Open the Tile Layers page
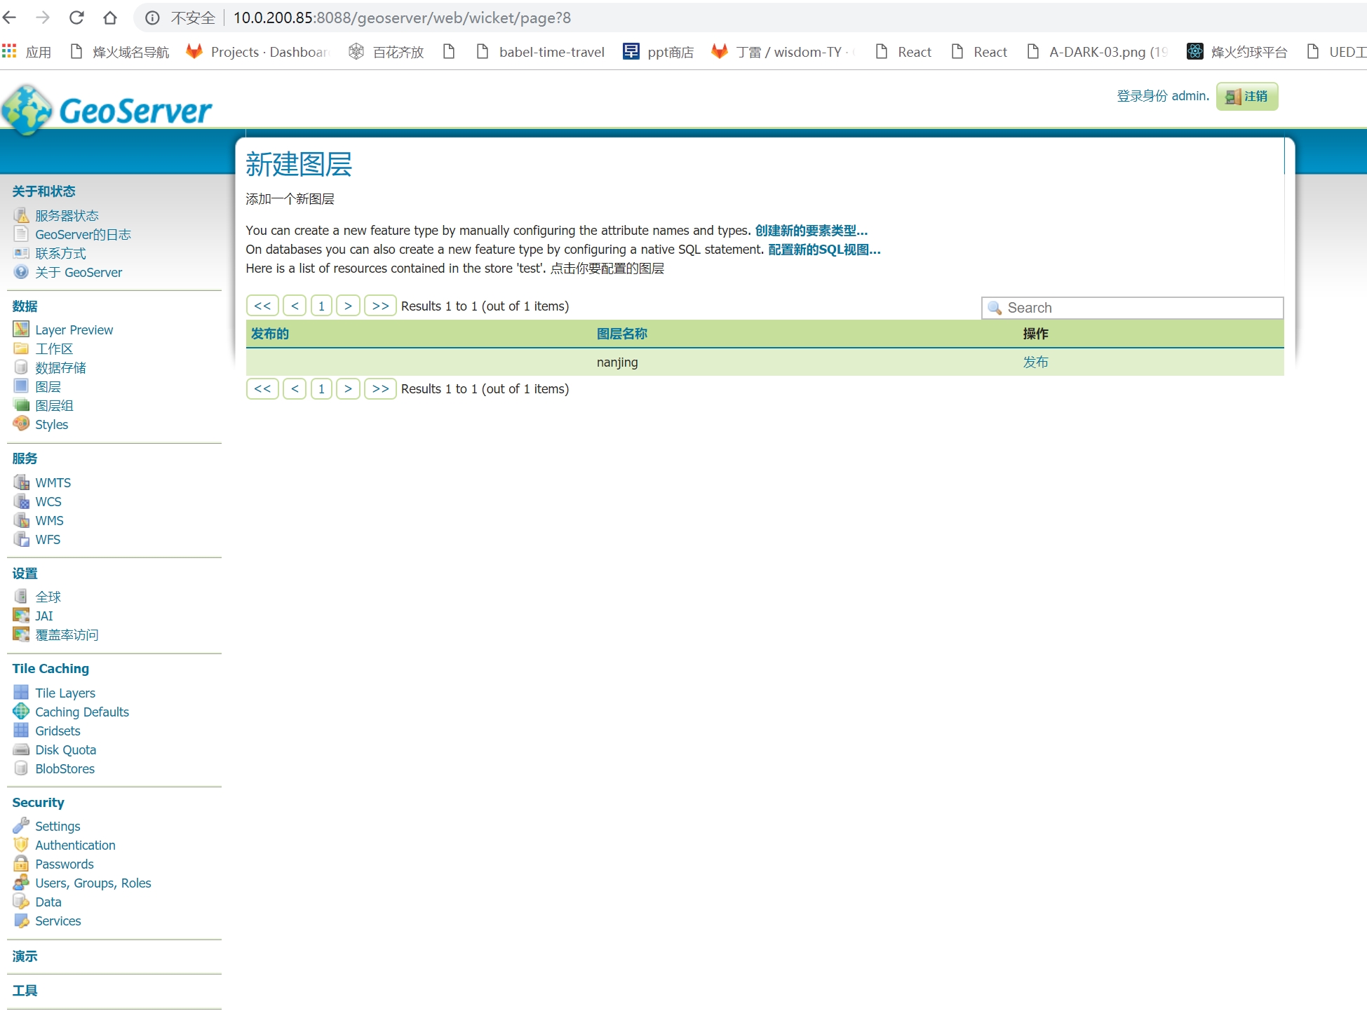The image size is (1367, 1025). click(65, 693)
